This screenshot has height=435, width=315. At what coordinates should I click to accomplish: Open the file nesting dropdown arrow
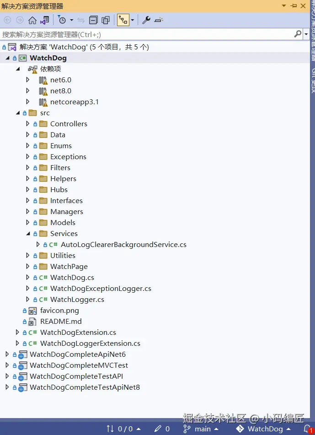pyautogui.click(x=132, y=20)
